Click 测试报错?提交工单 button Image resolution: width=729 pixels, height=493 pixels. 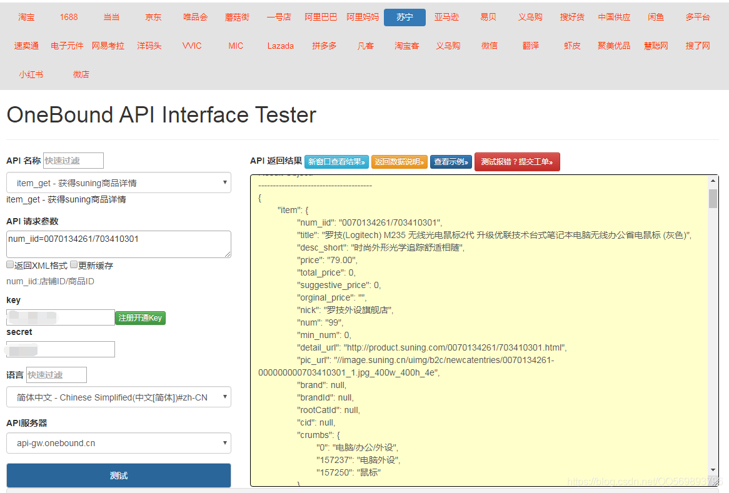[x=517, y=162]
